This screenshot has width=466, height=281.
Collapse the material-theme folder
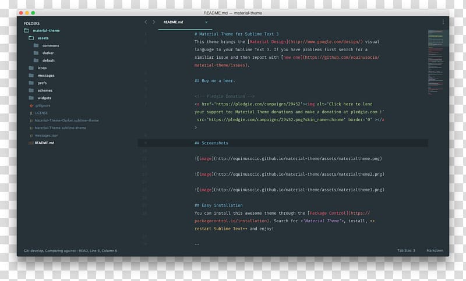46,31
